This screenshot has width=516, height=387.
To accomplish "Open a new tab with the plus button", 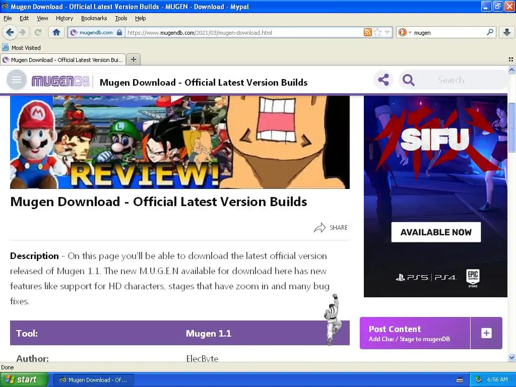I will [x=133, y=59].
